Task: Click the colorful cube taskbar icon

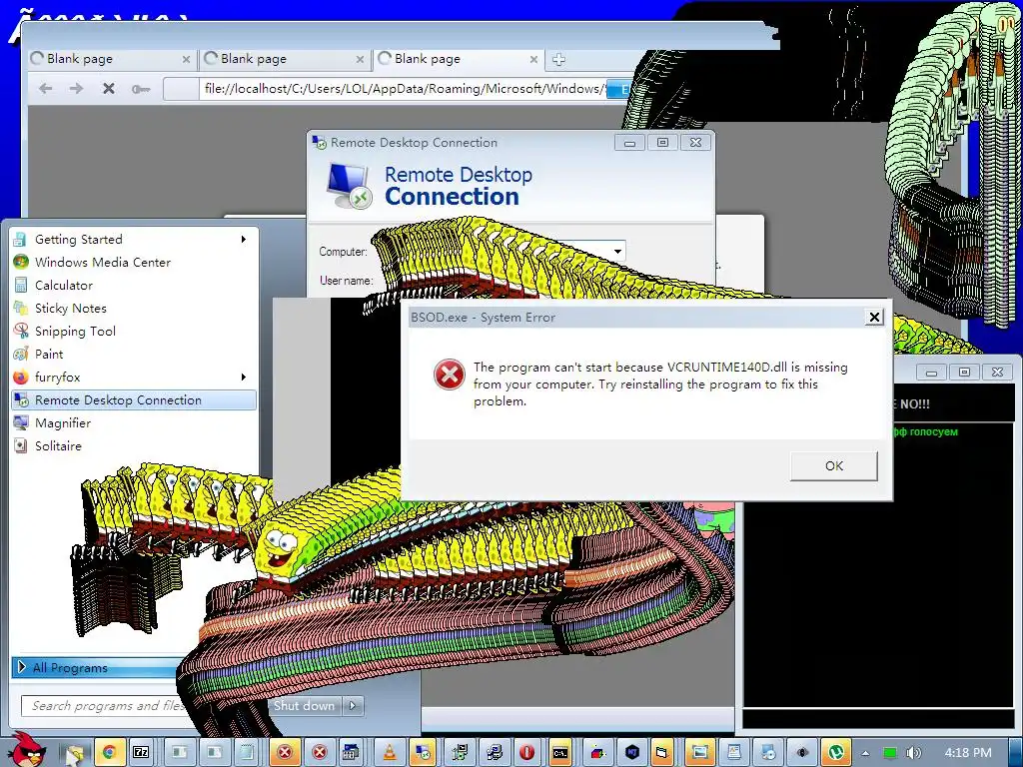Action: coord(597,753)
